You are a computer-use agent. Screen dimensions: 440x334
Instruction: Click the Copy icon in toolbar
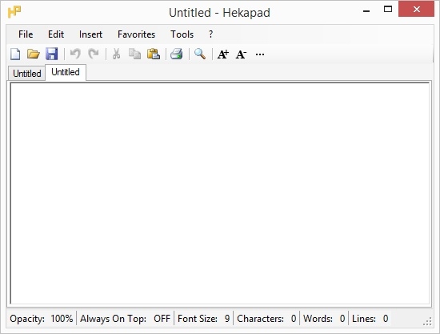(134, 54)
